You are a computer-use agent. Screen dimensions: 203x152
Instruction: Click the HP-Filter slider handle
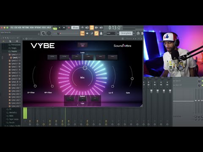coord(52,86)
